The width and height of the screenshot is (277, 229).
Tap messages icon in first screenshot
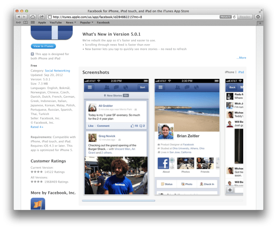pos(116,87)
